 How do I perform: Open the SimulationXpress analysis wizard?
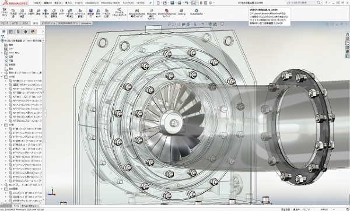click(x=137, y=13)
